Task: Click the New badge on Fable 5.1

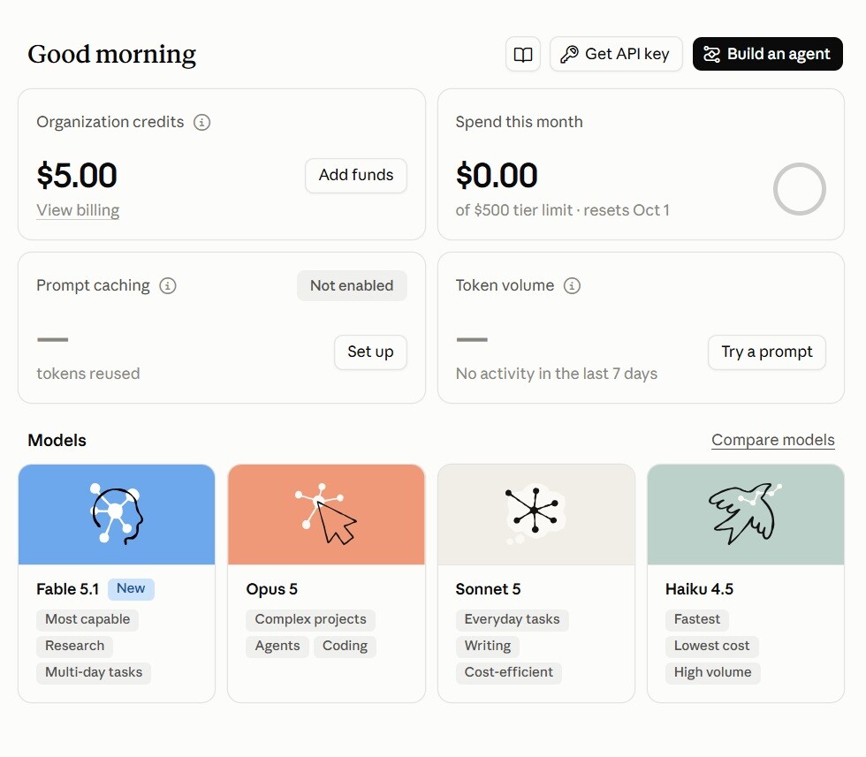Action: (131, 588)
